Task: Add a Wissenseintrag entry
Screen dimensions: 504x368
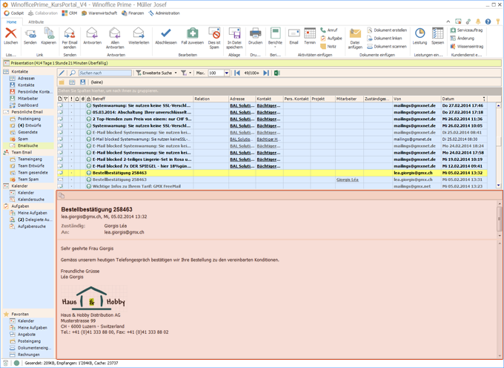Action: click(x=467, y=46)
